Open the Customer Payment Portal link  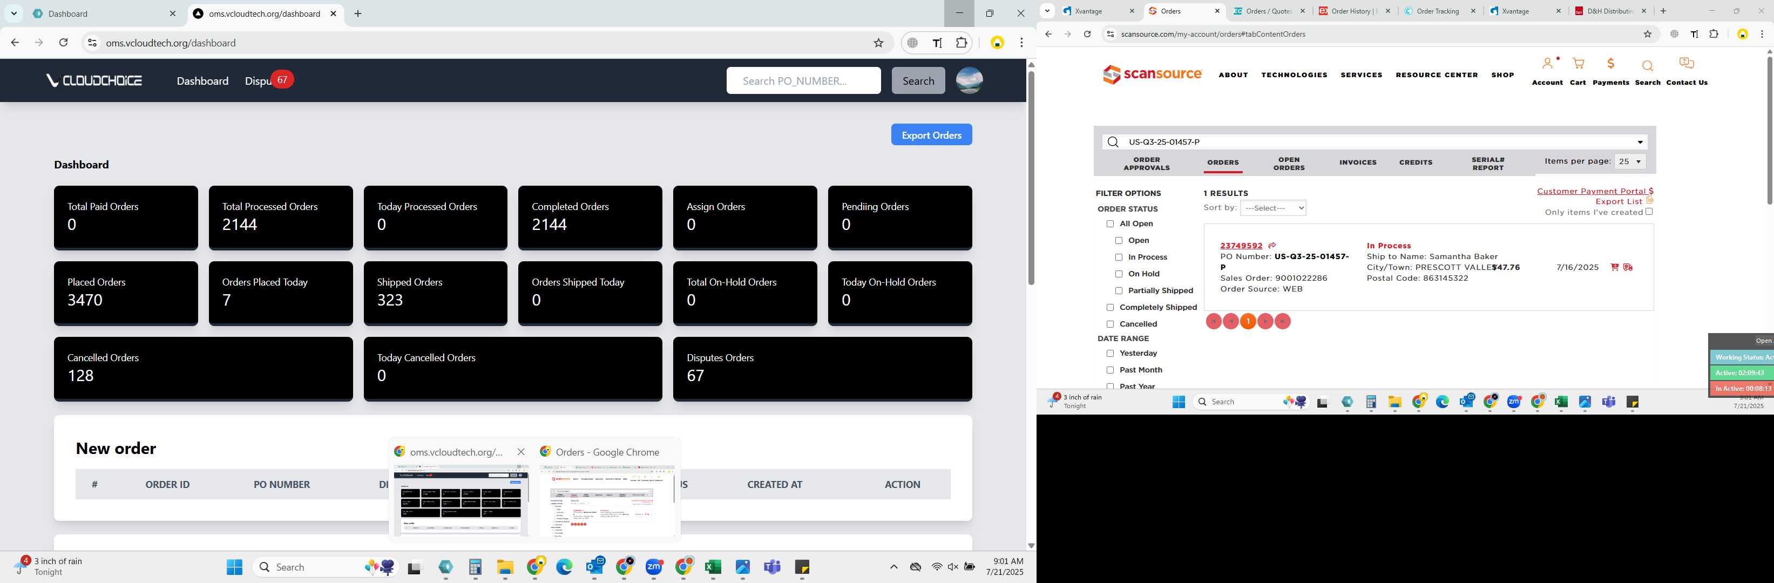click(x=1595, y=191)
